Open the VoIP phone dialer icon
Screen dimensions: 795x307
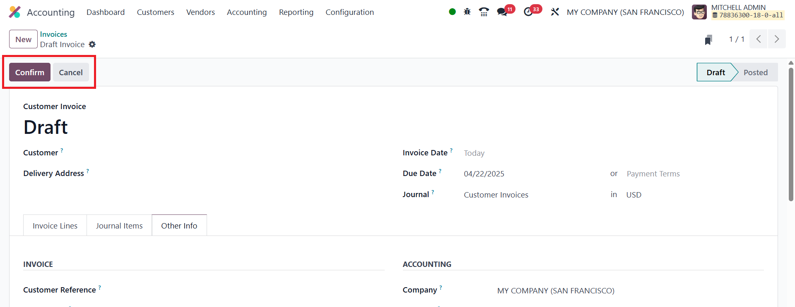click(x=484, y=12)
